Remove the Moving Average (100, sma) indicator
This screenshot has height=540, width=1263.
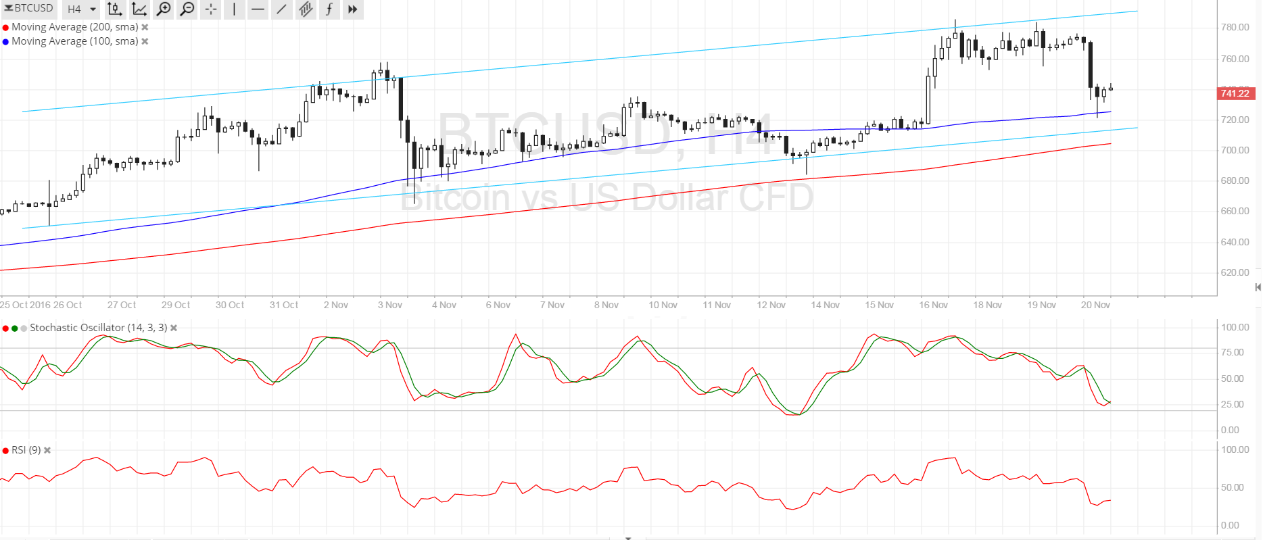[x=145, y=41]
